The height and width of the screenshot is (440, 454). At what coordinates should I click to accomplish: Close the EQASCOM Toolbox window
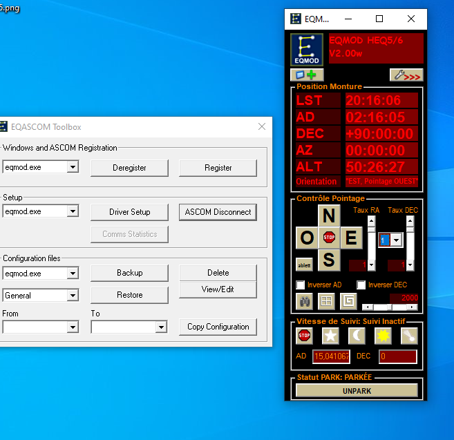tap(262, 126)
